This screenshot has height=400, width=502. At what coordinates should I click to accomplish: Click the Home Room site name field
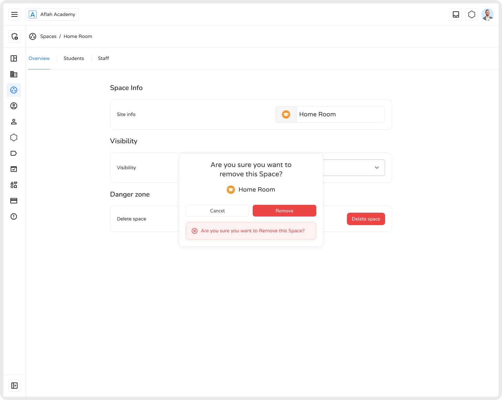click(340, 114)
